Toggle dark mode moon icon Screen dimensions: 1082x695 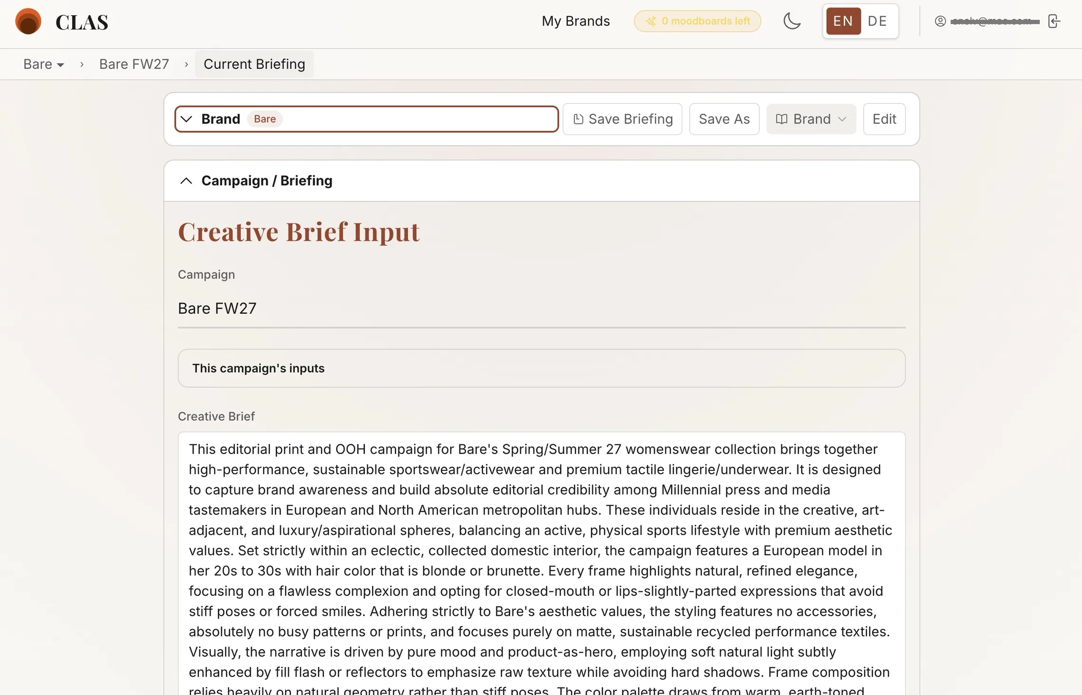pyautogui.click(x=792, y=21)
